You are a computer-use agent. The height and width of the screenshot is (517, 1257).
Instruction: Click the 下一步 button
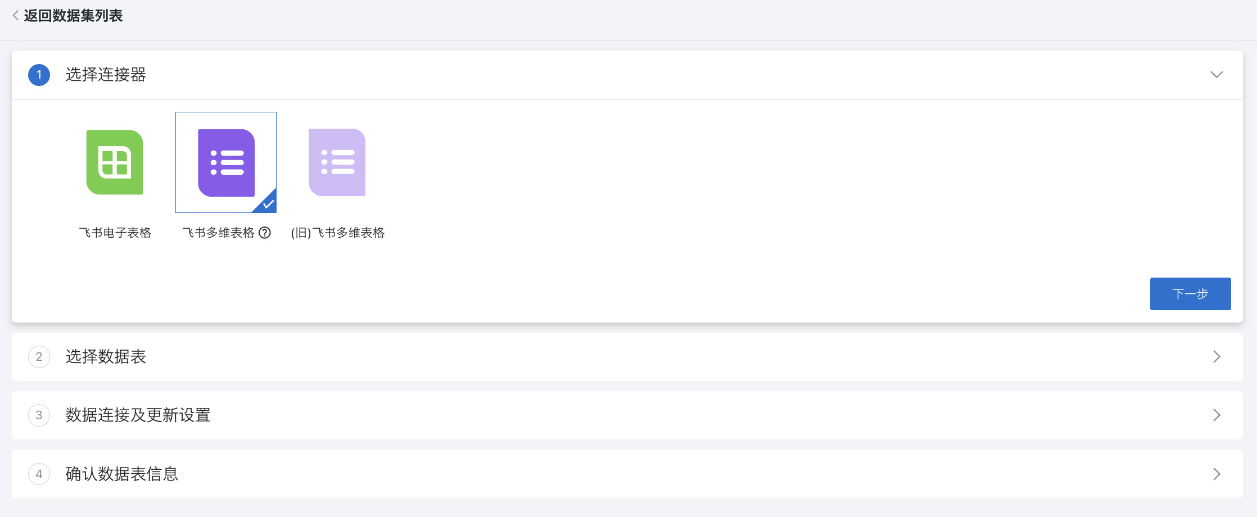1190,294
